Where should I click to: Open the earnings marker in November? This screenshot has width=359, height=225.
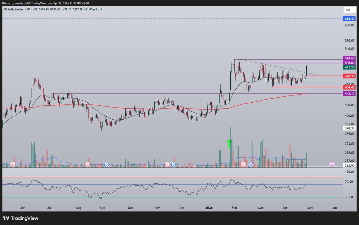[167, 164]
